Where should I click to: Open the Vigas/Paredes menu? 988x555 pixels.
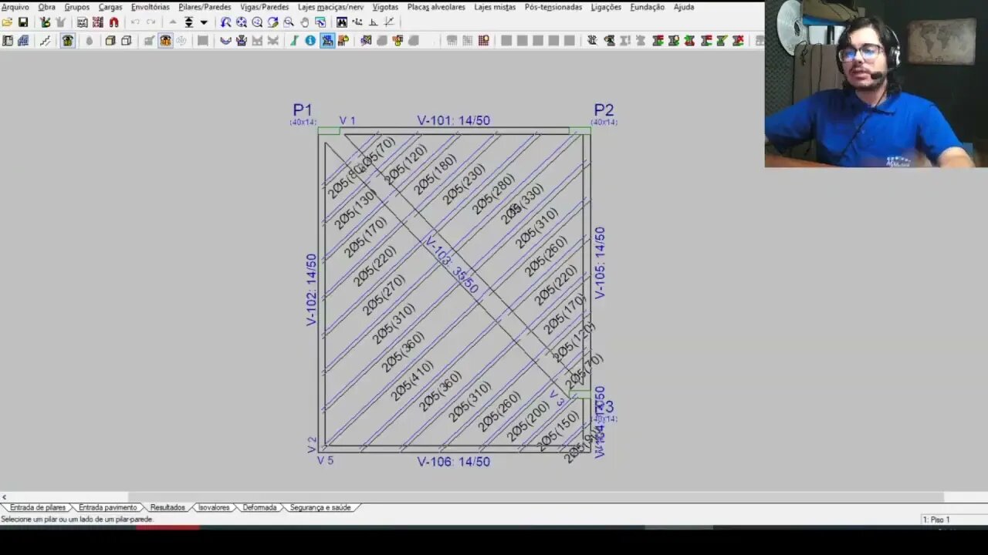pos(265,7)
